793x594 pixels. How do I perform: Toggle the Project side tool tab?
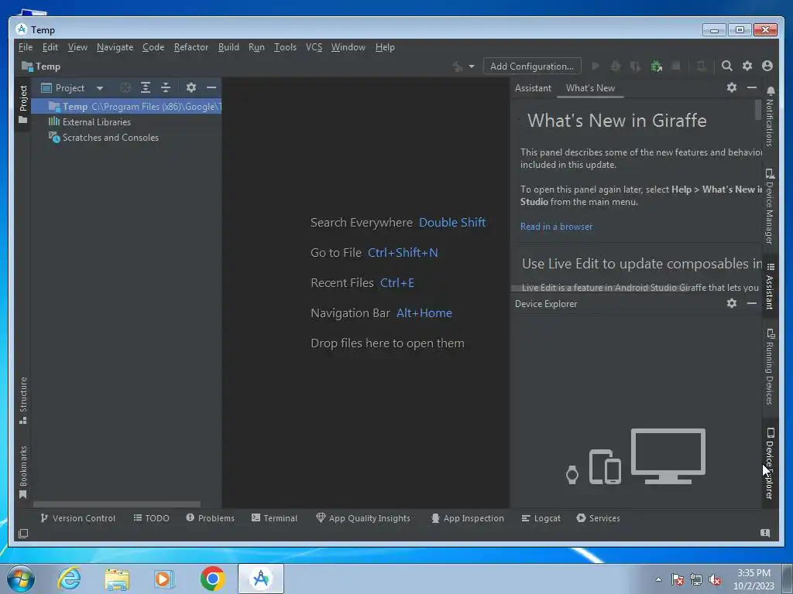(x=22, y=104)
